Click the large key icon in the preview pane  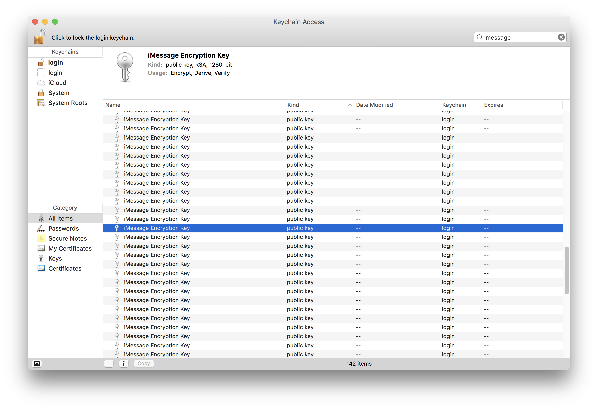[125, 67]
